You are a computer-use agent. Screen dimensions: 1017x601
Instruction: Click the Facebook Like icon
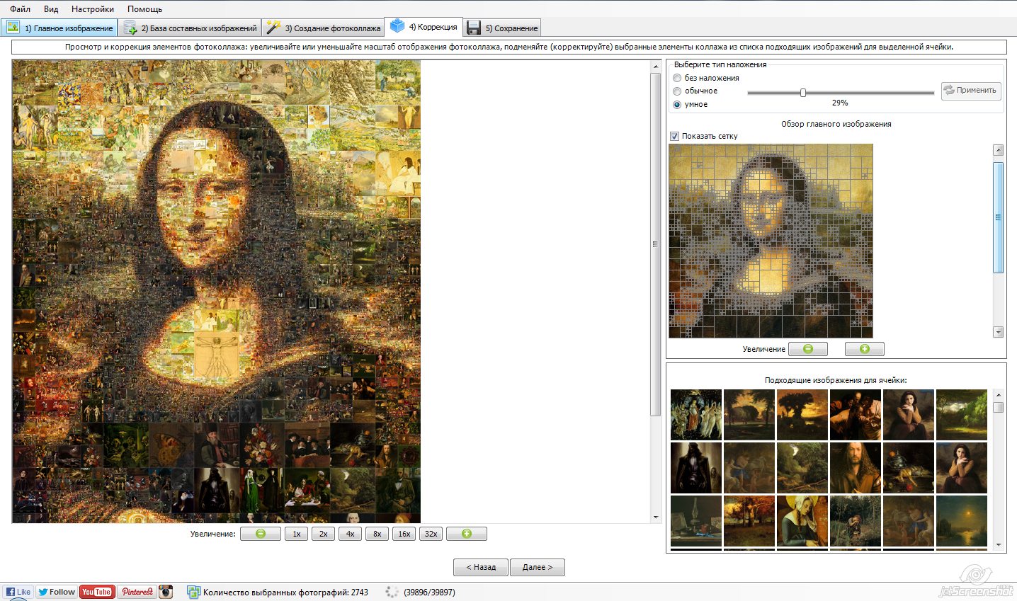click(x=18, y=592)
